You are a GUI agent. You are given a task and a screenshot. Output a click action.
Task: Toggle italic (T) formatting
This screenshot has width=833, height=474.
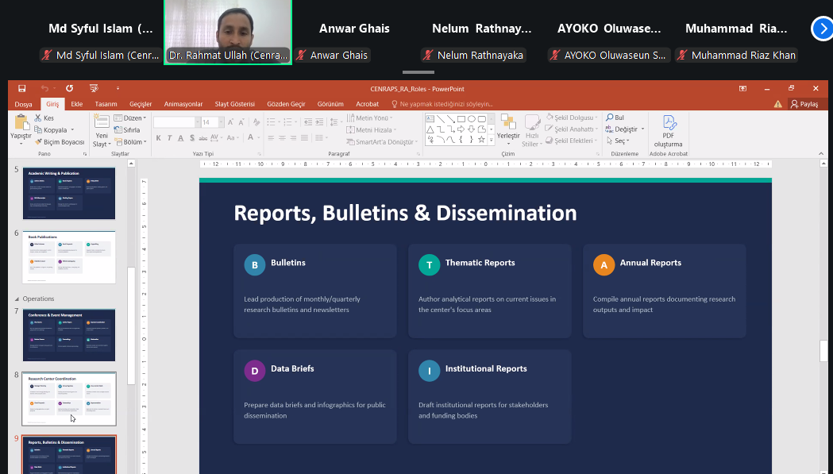[x=169, y=137]
